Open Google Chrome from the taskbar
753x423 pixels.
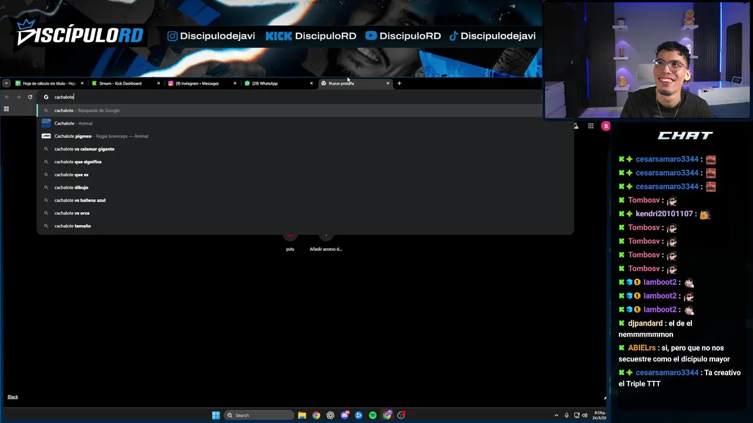pos(316,415)
